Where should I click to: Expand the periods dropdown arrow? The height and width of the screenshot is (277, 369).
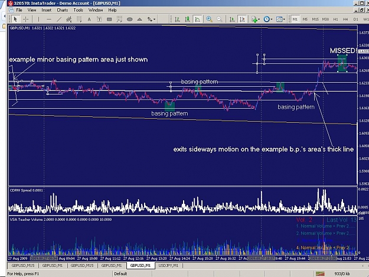point(272,19)
